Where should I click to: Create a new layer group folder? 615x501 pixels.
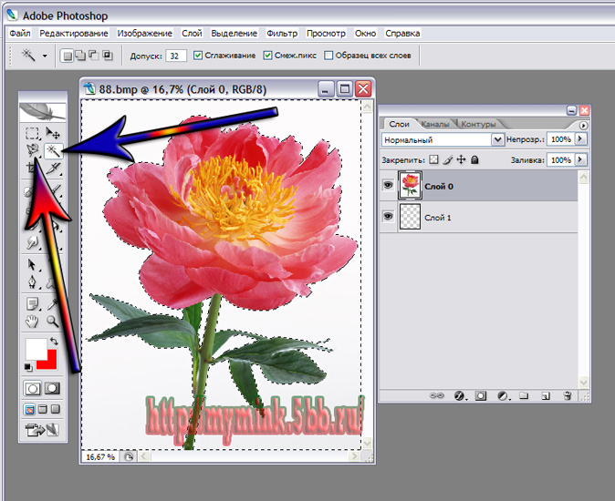pos(524,395)
